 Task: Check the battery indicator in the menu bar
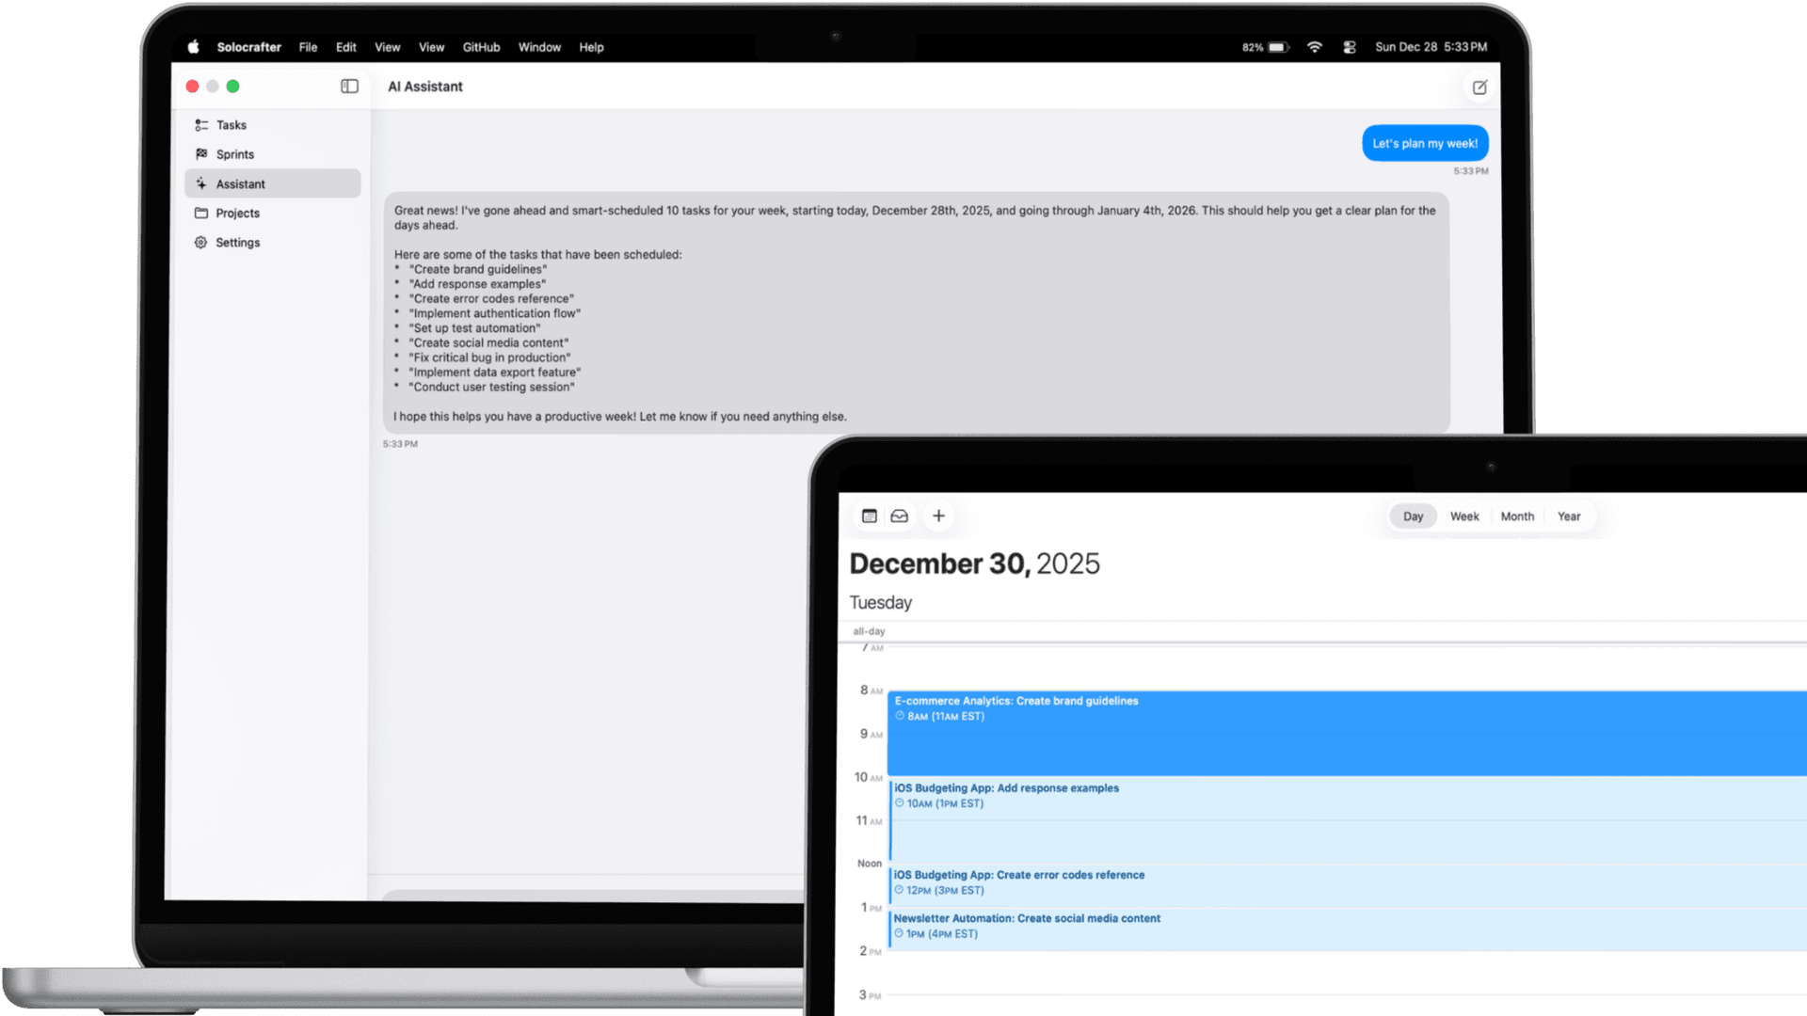point(1265,47)
